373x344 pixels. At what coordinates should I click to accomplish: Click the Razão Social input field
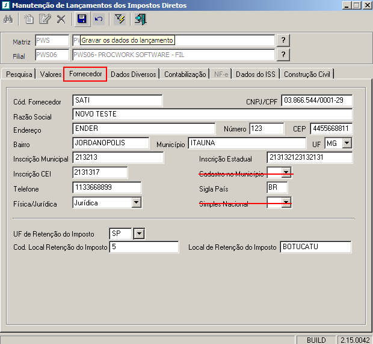[212, 114]
